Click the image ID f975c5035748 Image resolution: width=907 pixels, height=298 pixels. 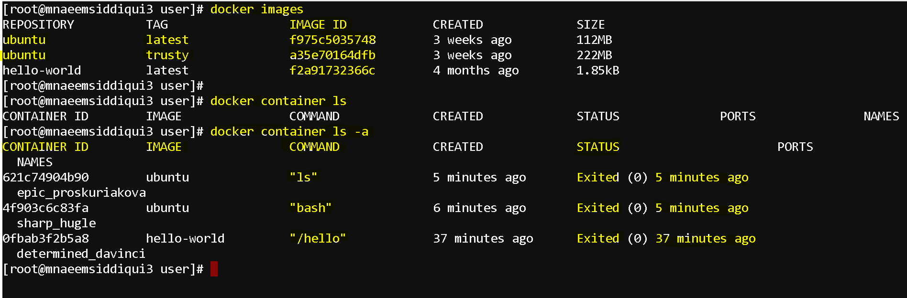(332, 40)
